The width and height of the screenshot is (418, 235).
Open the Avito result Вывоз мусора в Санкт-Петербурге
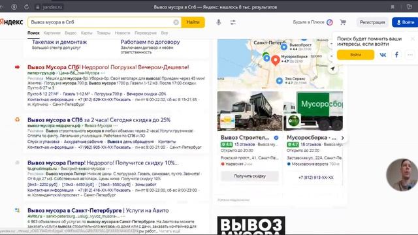[98, 210]
